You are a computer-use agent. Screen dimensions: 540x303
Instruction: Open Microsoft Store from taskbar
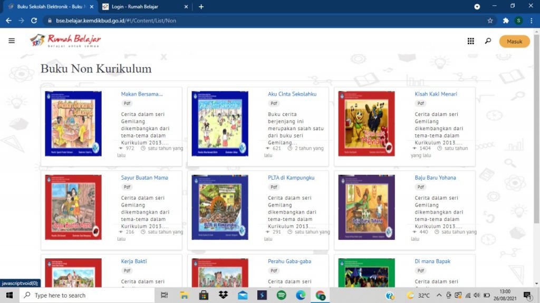point(204,296)
